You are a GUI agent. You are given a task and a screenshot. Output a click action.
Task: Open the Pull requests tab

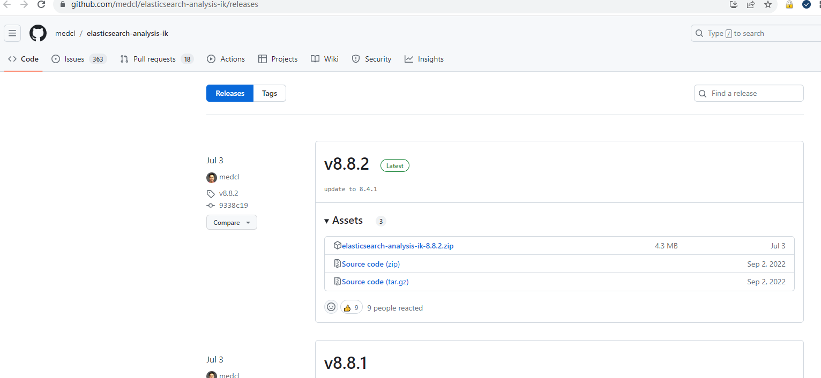tap(157, 59)
